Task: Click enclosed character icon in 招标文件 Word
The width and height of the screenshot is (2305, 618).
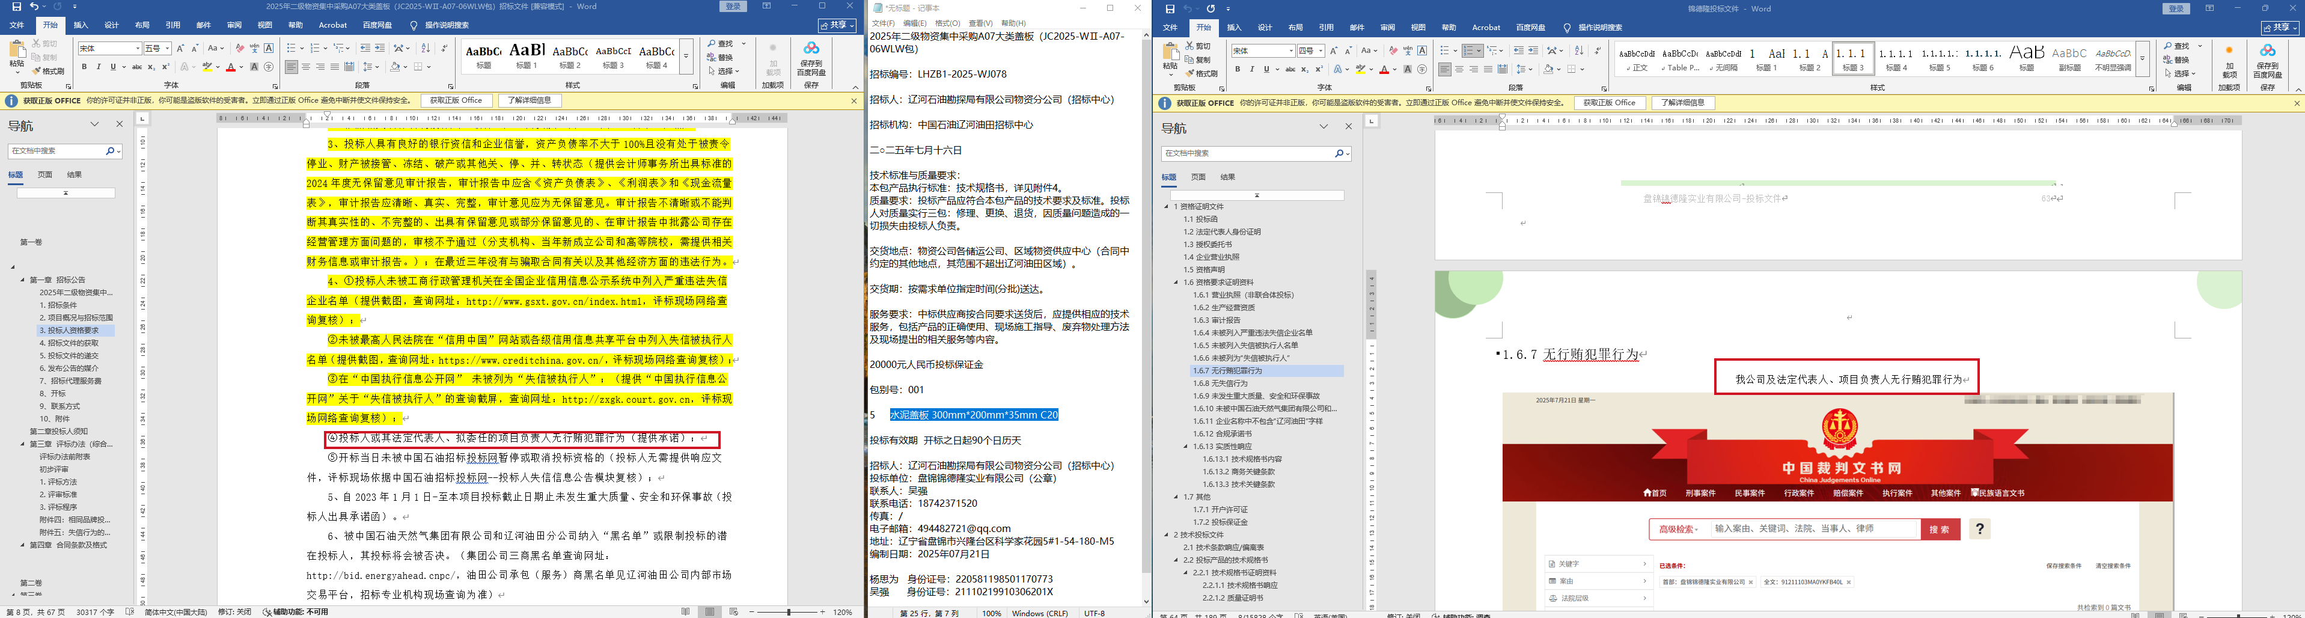Action: coord(269,67)
